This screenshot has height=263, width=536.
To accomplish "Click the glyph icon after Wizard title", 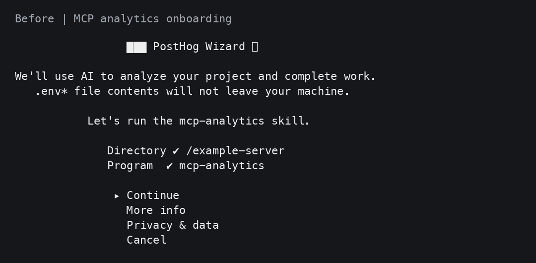I will point(255,47).
